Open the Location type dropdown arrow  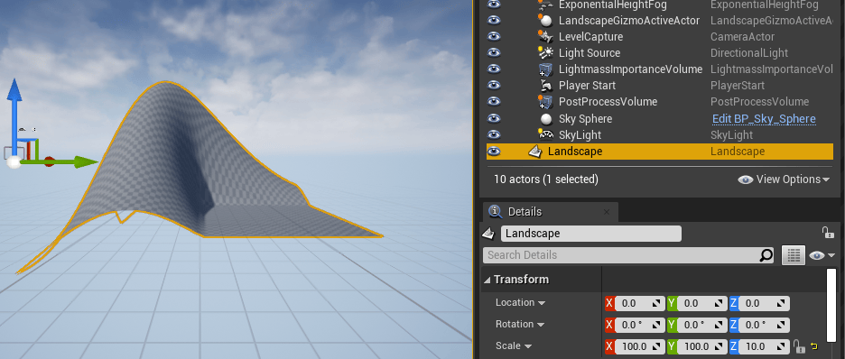tap(541, 302)
